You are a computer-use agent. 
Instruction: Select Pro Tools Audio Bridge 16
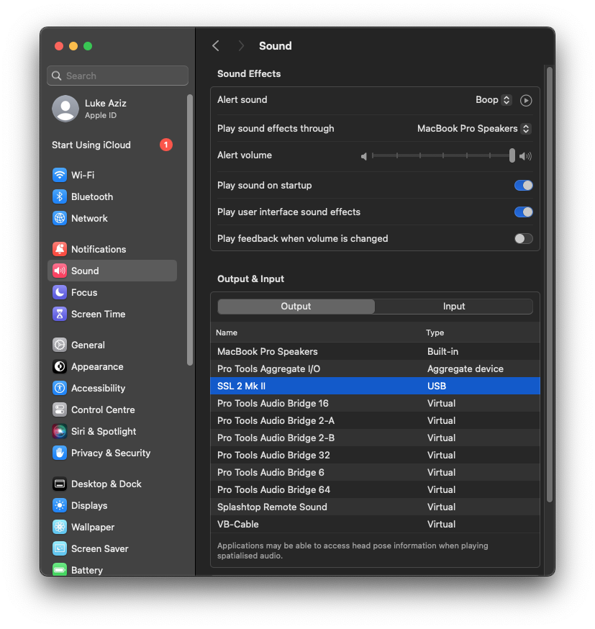(376, 403)
